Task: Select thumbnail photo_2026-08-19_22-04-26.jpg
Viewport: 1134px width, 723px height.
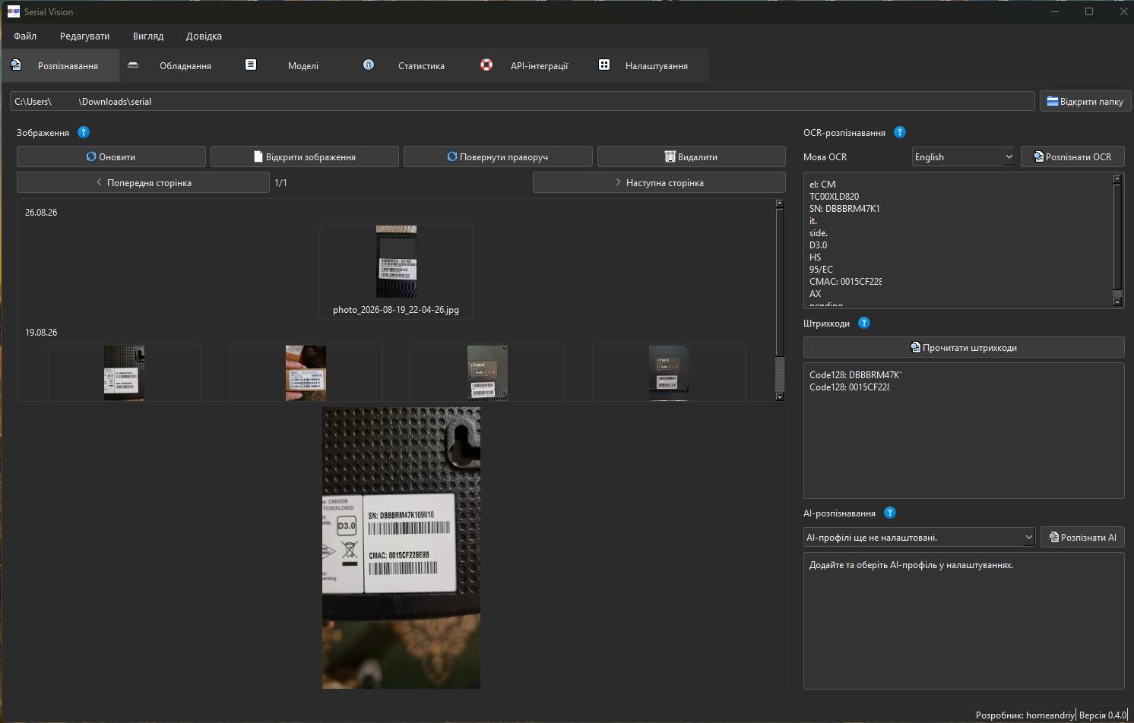Action: 396,271
